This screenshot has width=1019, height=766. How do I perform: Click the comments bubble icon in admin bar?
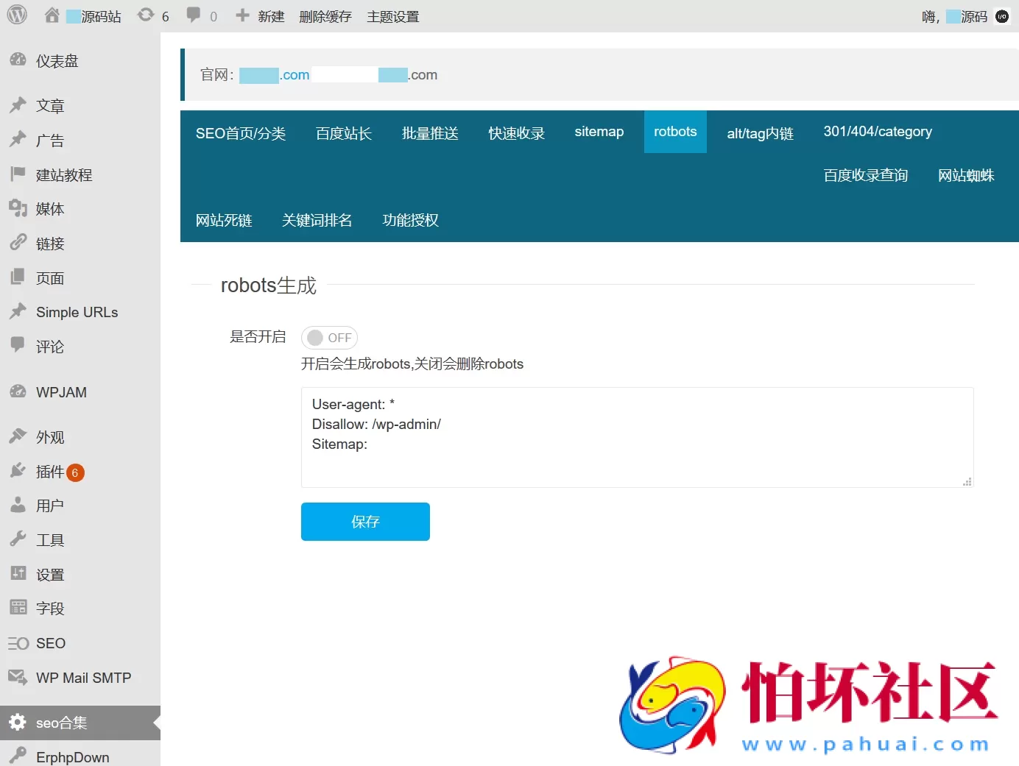point(192,15)
